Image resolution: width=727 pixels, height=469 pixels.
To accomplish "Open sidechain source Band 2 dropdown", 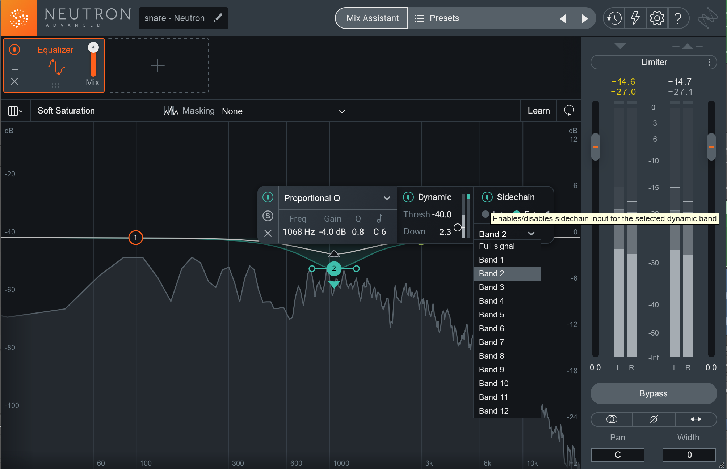I will pos(507,234).
